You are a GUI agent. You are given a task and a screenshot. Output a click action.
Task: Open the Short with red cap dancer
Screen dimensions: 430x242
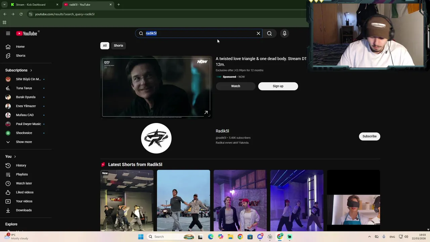240,201
